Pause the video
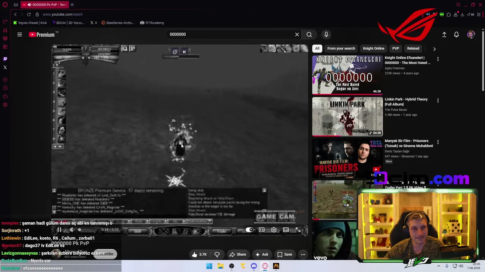485x272 pixels. tap(59, 230)
